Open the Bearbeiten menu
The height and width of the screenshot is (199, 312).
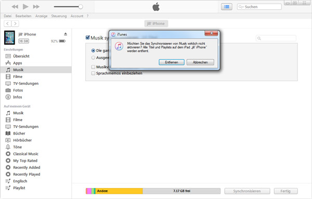point(23,16)
